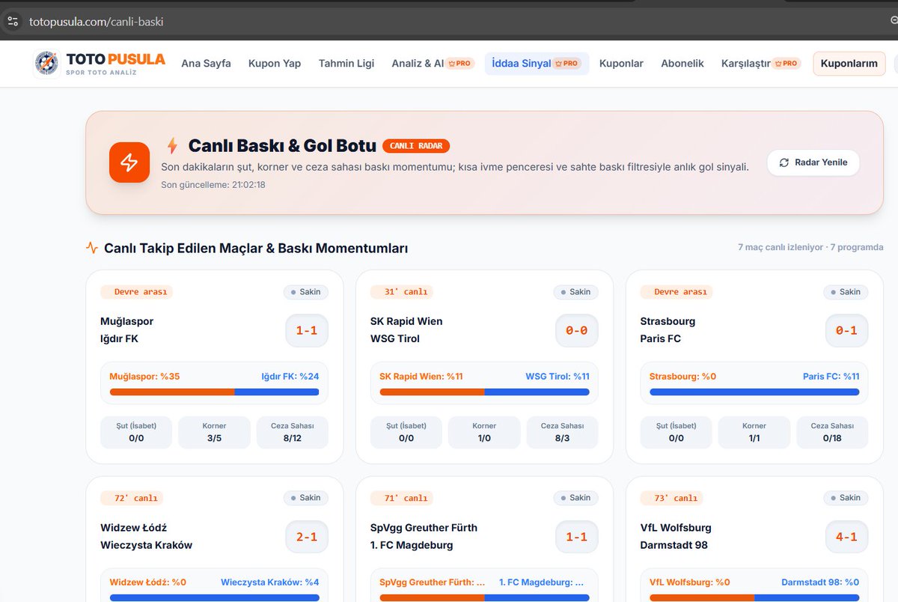The height and width of the screenshot is (602, 898).
Task: Select the İddaa Sinyal tab
Action: point(537,64)
